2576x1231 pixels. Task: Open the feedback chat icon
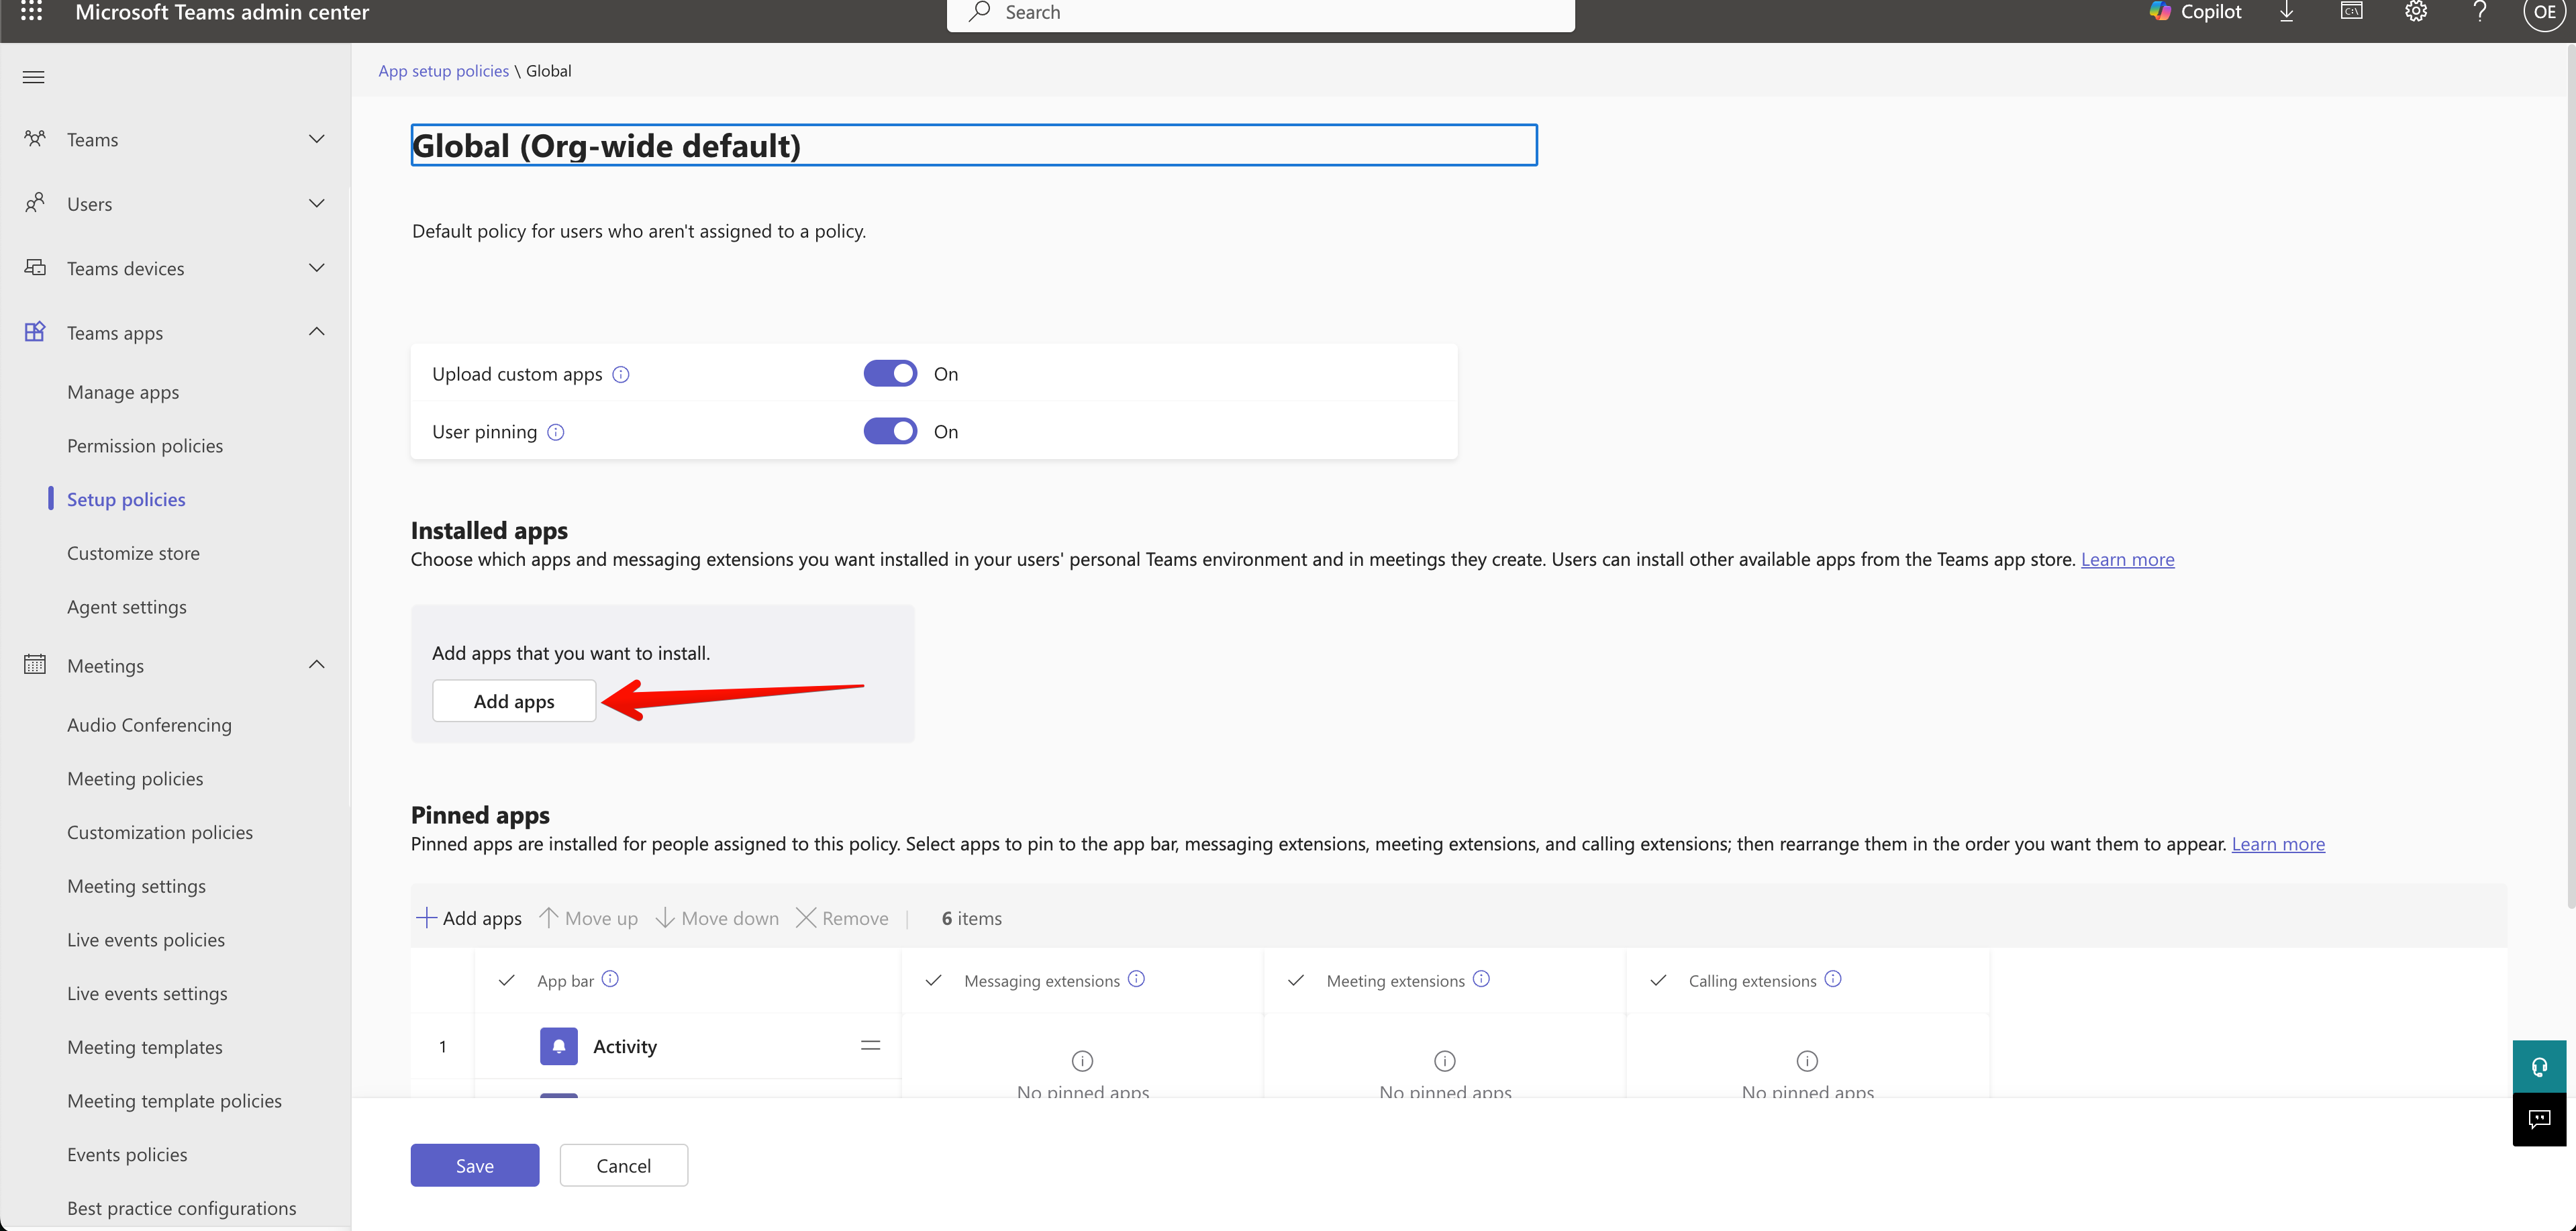click(2539, 1119)
